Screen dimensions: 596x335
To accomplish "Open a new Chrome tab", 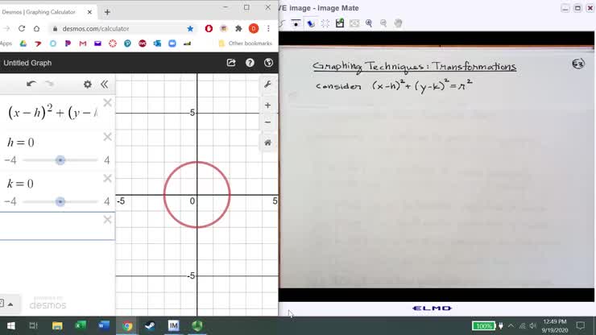I will (107, 12).
